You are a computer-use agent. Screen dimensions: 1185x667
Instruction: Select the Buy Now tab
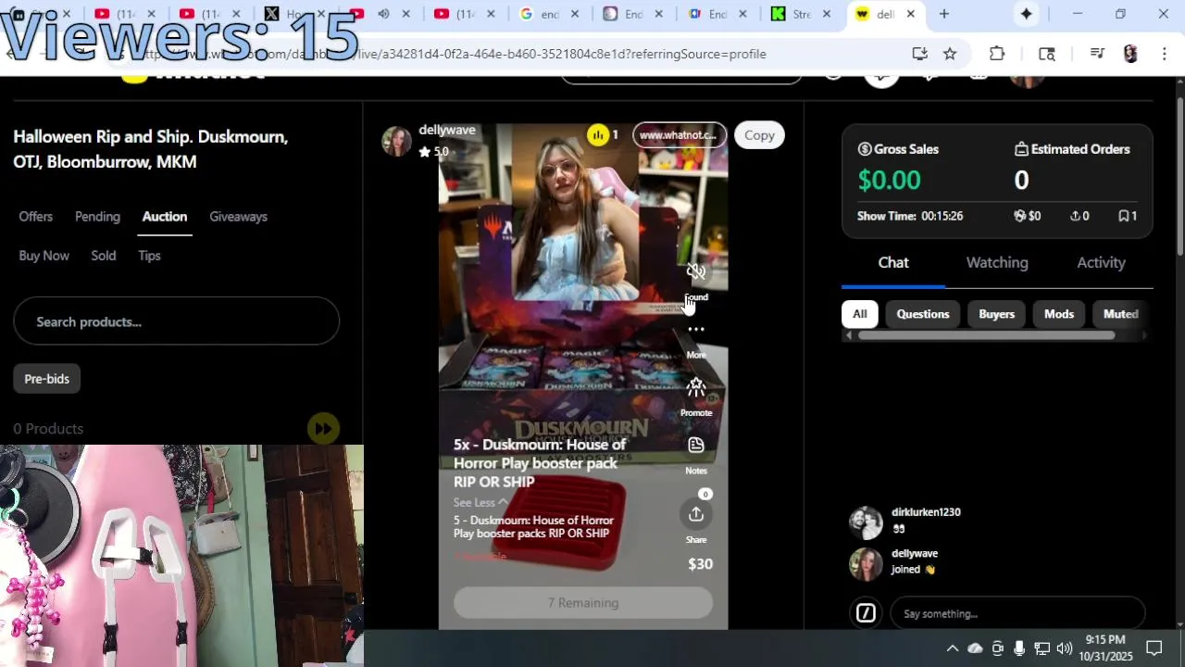44,256
